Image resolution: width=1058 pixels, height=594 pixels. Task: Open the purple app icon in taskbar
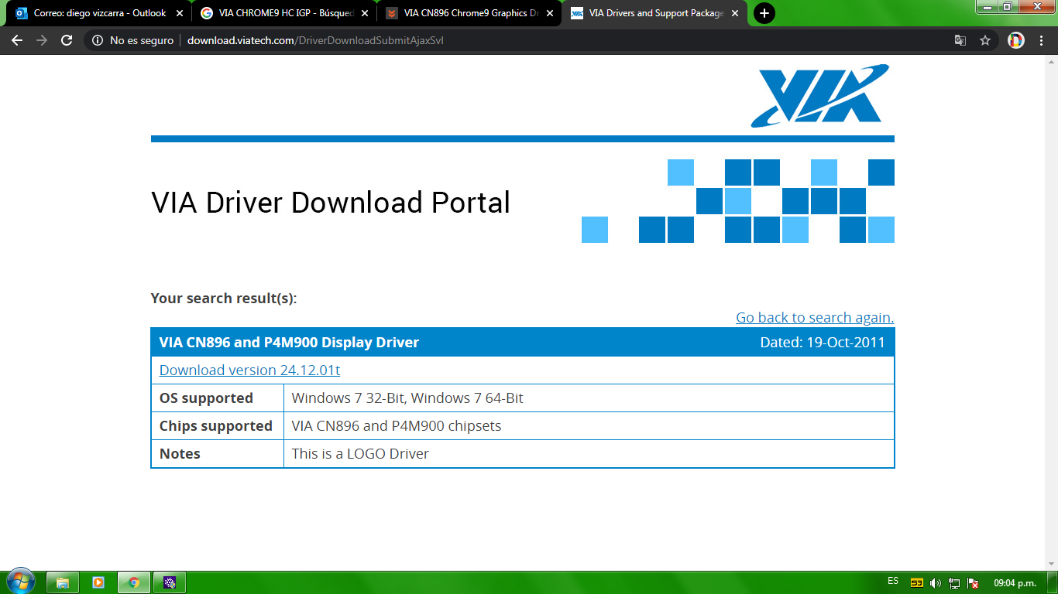pyautogui.click(x=170, y=582)
